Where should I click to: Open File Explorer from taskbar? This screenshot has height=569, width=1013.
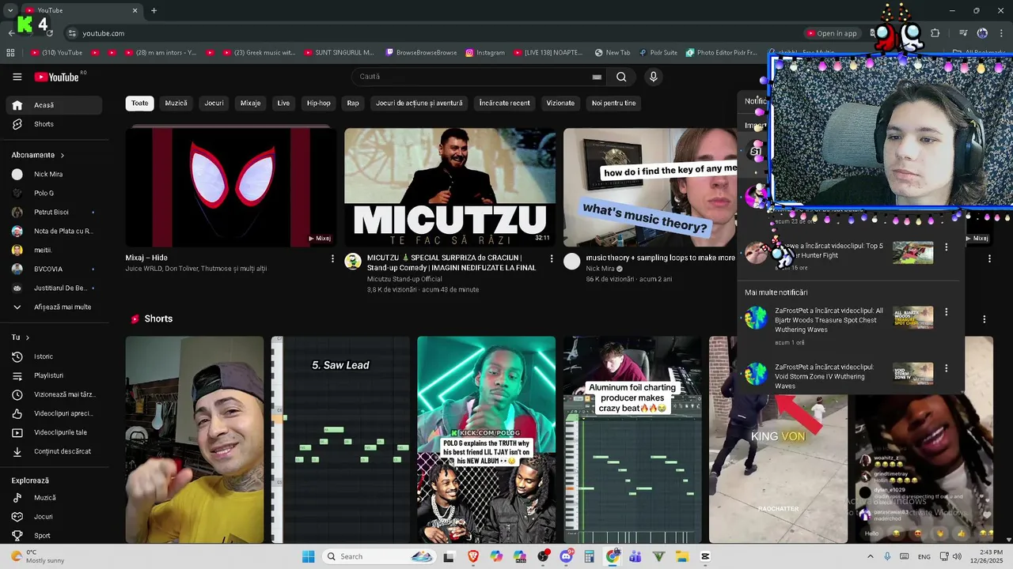[x=681, y=556]
